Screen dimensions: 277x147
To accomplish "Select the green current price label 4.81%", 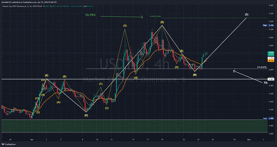I will pos(271,52).
